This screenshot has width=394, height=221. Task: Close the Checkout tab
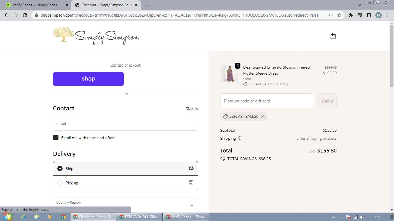pos(136,5)
